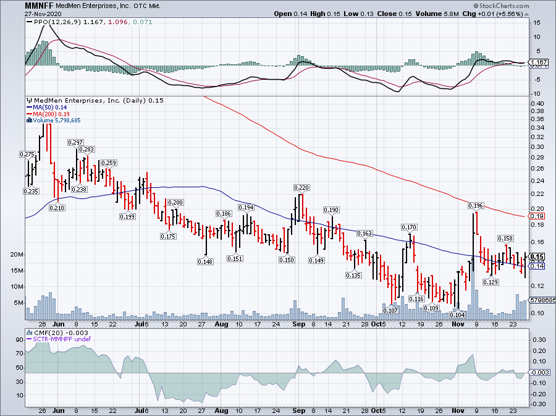The height and width of the screenshot is (416, 556).
Task: Click the 0.104 lowest price label
Action: (457, 315)
